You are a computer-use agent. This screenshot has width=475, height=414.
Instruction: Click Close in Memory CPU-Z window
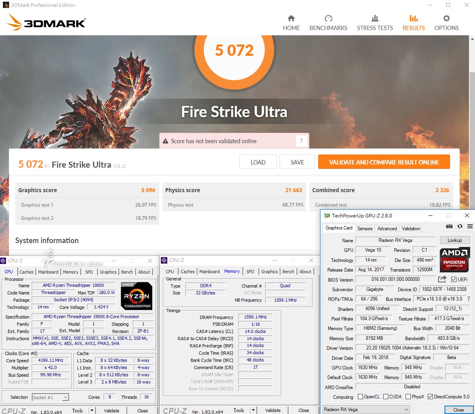pos(304,410)
